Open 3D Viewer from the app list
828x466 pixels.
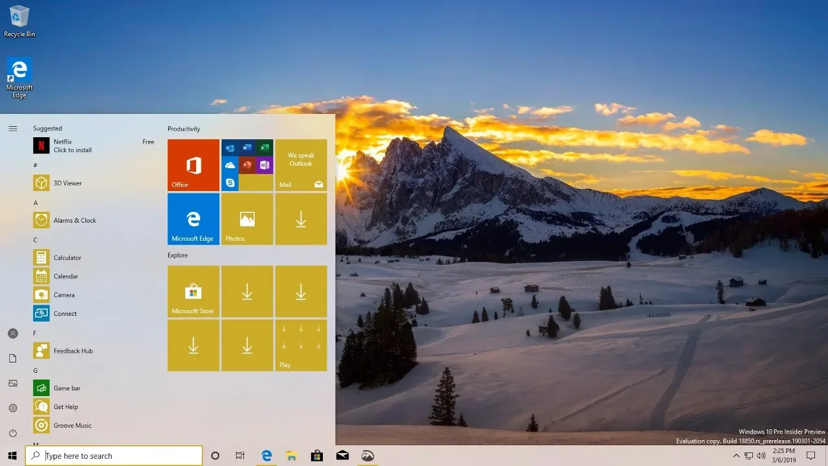94,183
